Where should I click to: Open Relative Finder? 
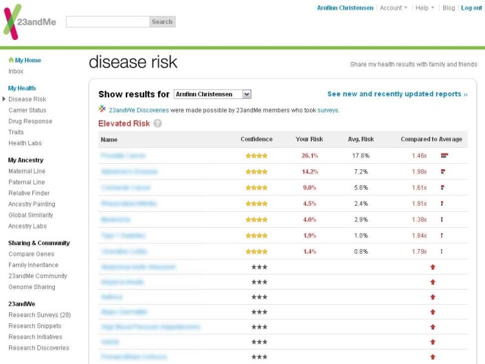[x=29, y=193]
